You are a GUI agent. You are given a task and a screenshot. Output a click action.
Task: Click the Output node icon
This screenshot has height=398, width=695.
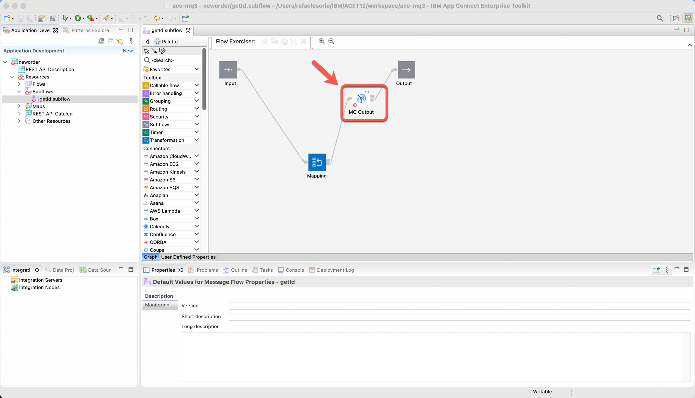406,70
